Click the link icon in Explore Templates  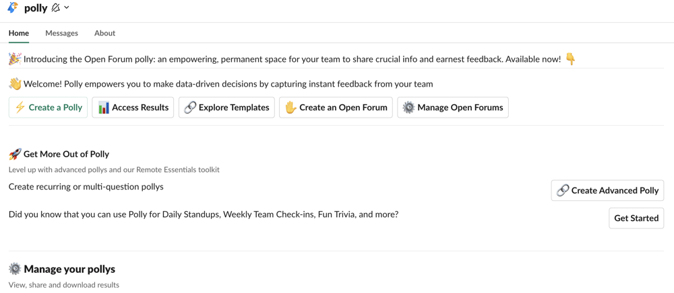click(x=190, y=108)
